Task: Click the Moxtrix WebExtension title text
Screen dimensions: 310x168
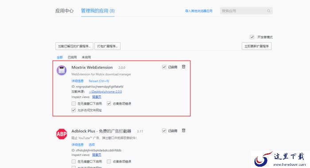Action: pyautogui.click(x=92, y=67)
